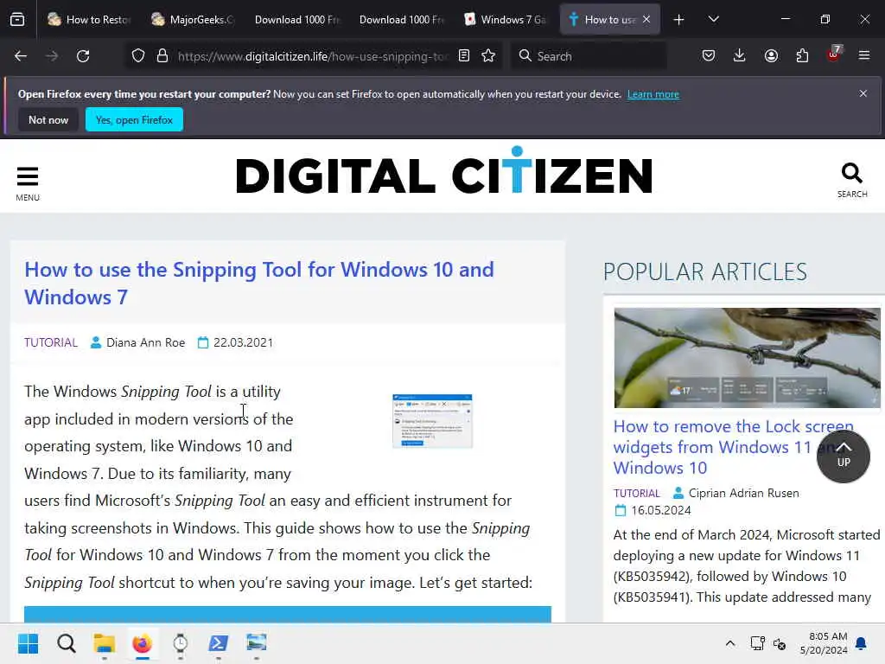Click TUTORIAL category above article
Screen dimensions: 885x664
click(x=51, y=342)
